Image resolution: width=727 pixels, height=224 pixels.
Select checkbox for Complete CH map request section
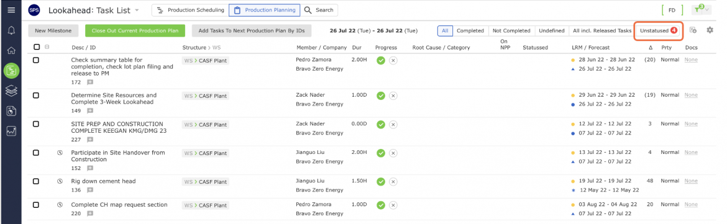point(35,205)
